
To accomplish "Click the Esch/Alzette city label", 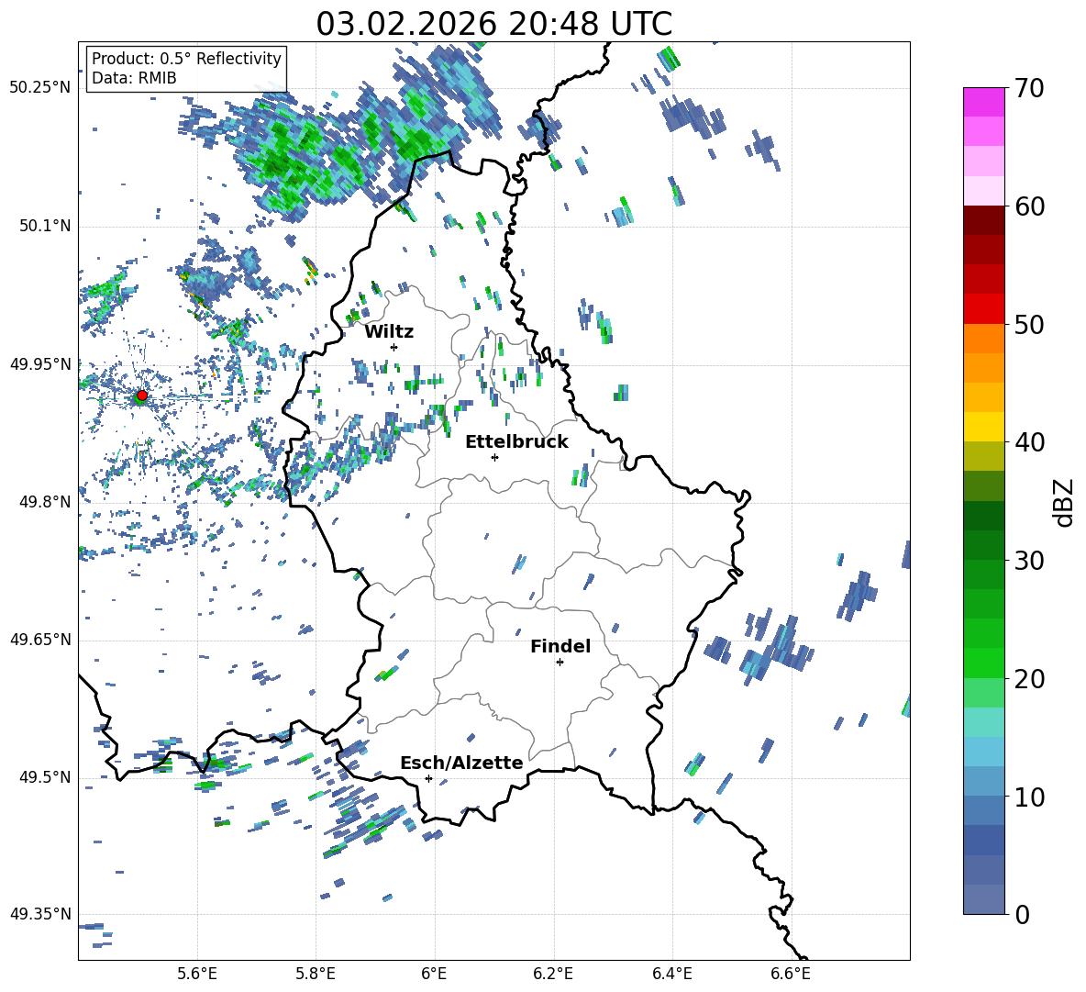I will click(461, 763).
